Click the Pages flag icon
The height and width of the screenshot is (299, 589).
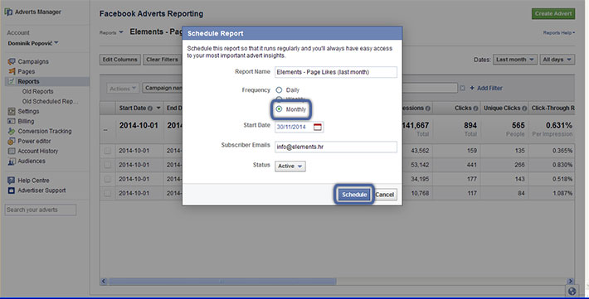click(12, 71)
